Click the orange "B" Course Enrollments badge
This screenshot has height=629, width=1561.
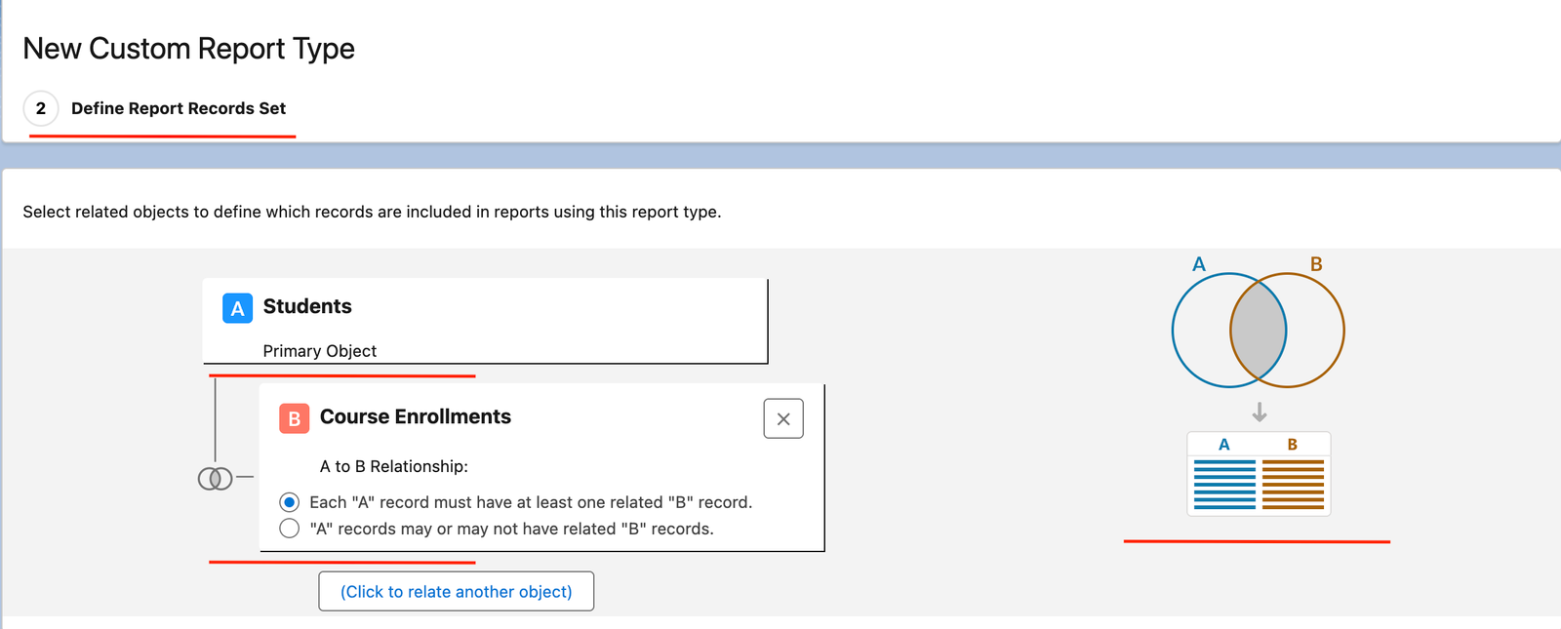[x=294, y=418]
